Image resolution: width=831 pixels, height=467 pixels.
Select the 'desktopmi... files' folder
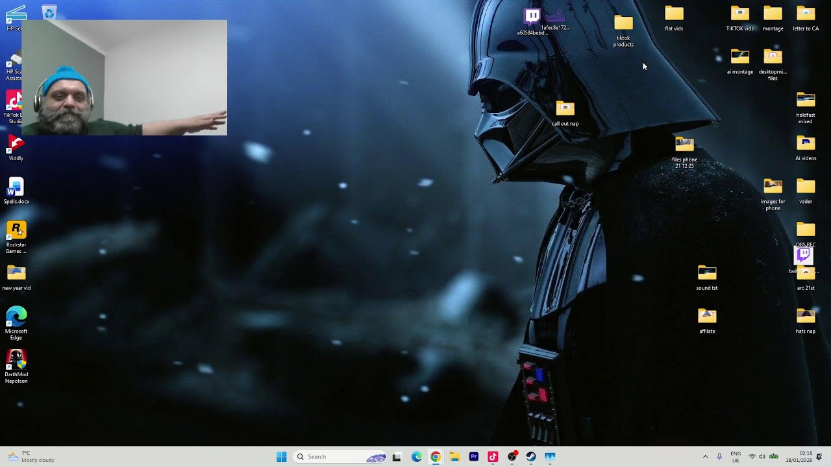(x=773, y=65)
